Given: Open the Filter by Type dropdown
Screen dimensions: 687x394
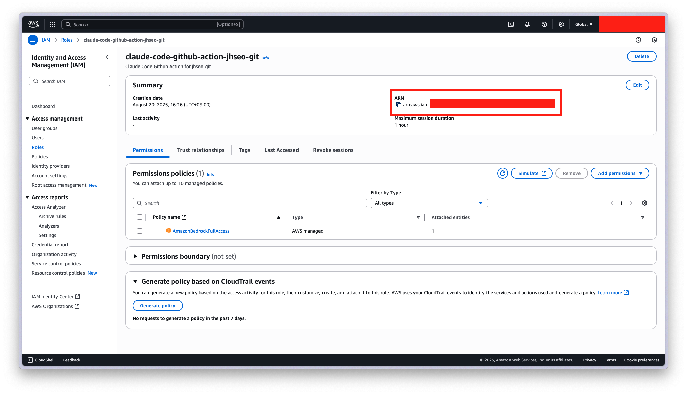Looking at the screenshot, I should 429,203.
